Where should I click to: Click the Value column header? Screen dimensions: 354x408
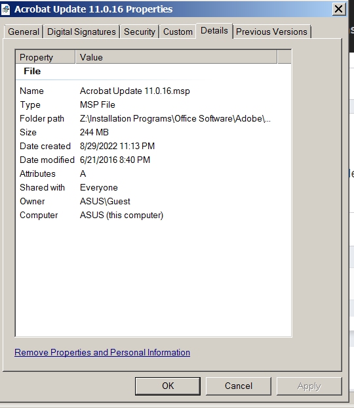176,57
